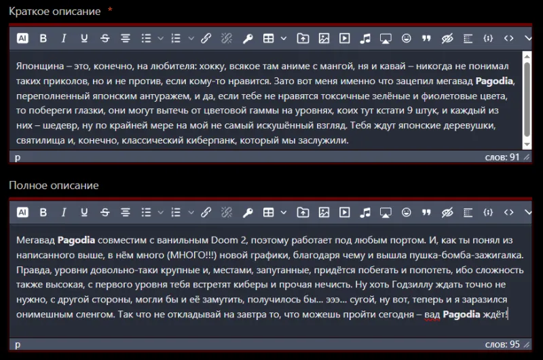543x360 pixels.
Task: Open source code view in full description editor
Action: pyautogui.click(x=508, y=212)
